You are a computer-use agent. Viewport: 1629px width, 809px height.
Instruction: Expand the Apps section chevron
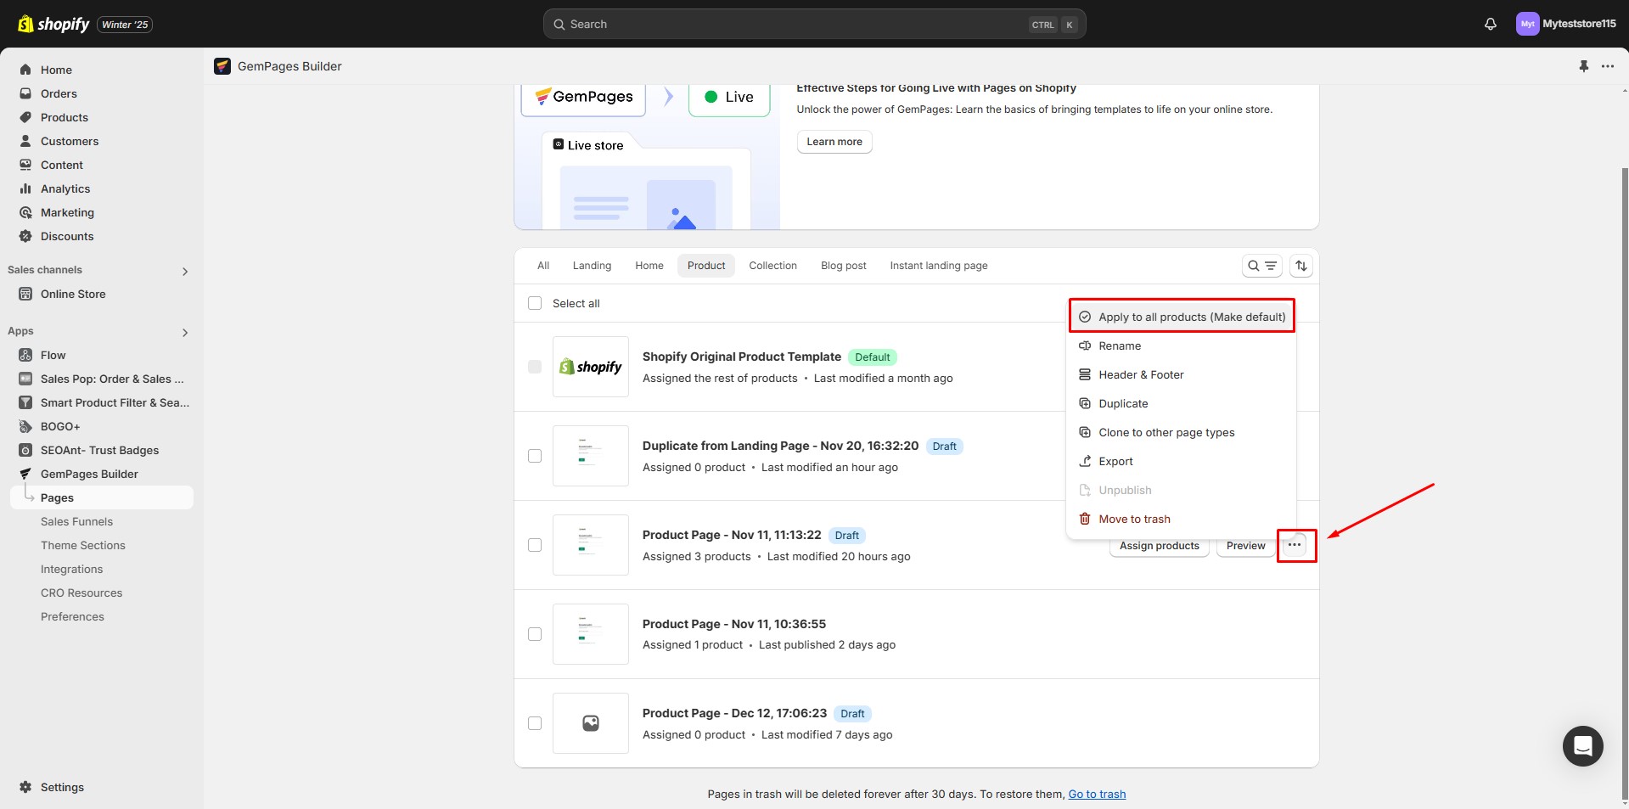[185, 333]
